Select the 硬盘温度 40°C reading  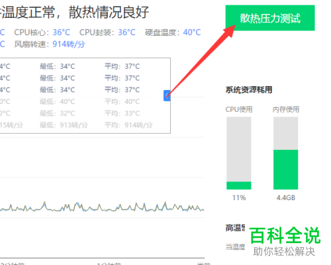(173, 32)
